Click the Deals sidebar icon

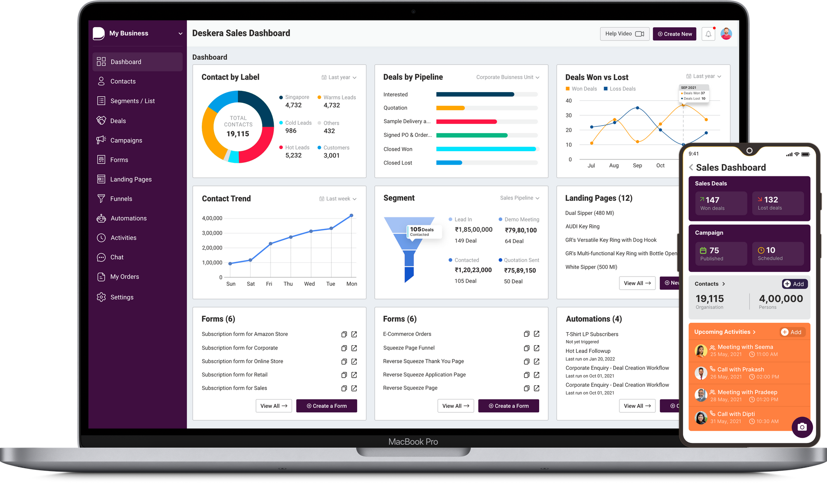[x=103, y=120]
